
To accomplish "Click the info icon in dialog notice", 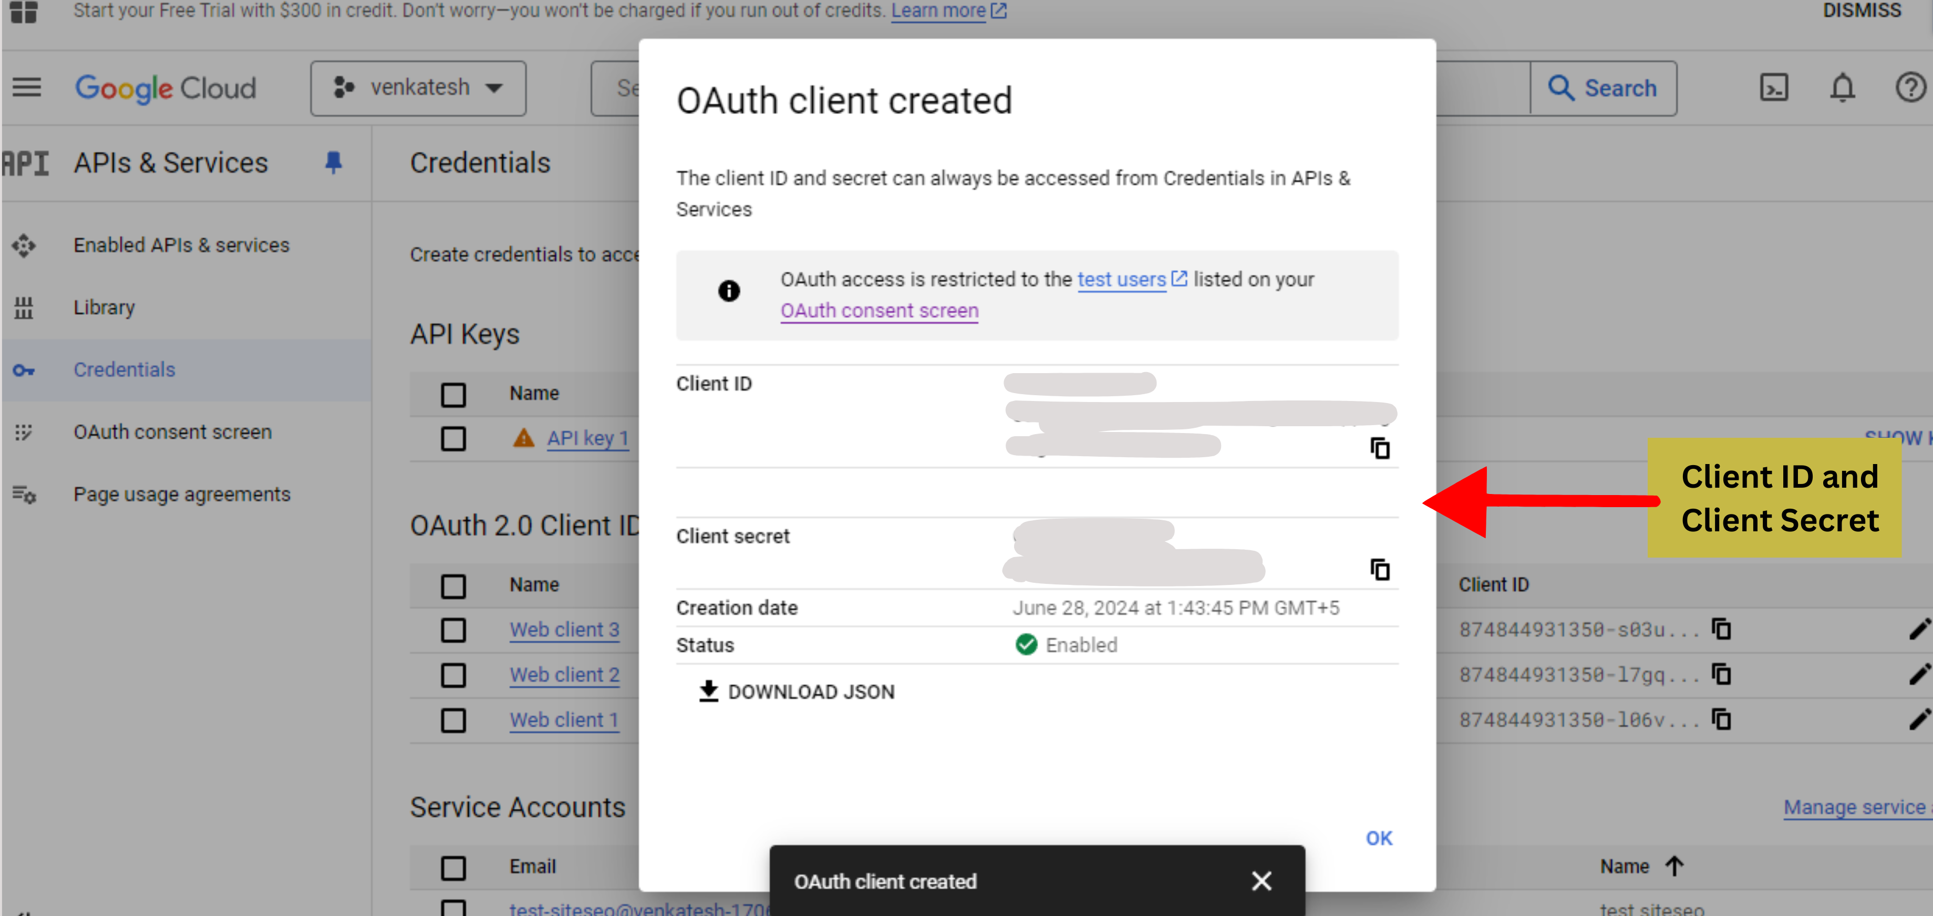I will [x=729, y=291].
